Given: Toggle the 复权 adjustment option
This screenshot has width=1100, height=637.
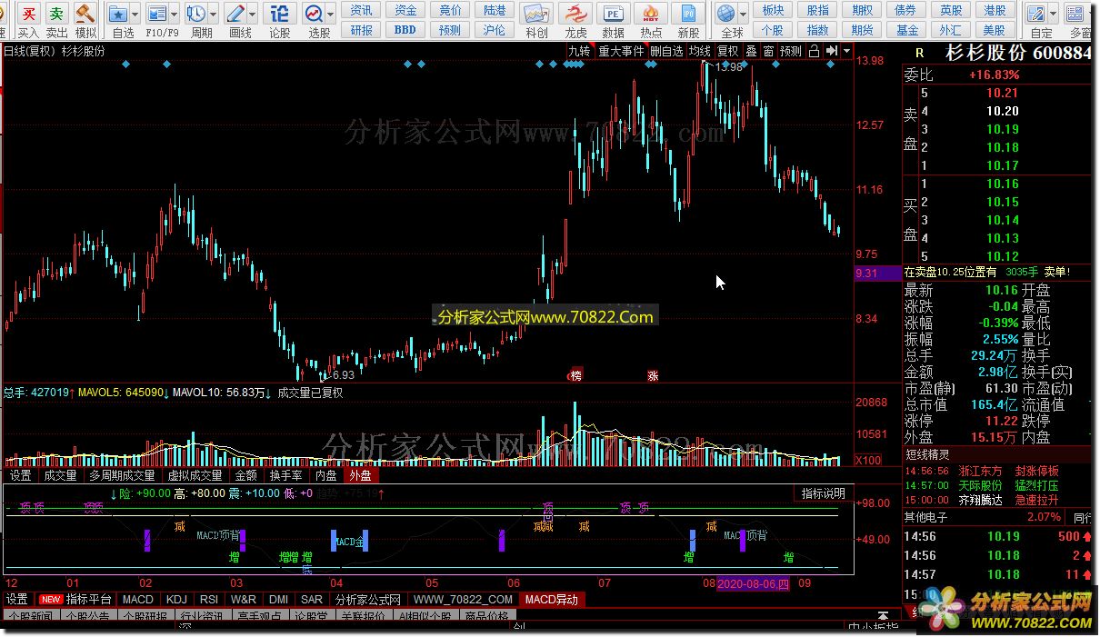Looking at the screenshot, I should pyautogui.click(x=728, y=51).
